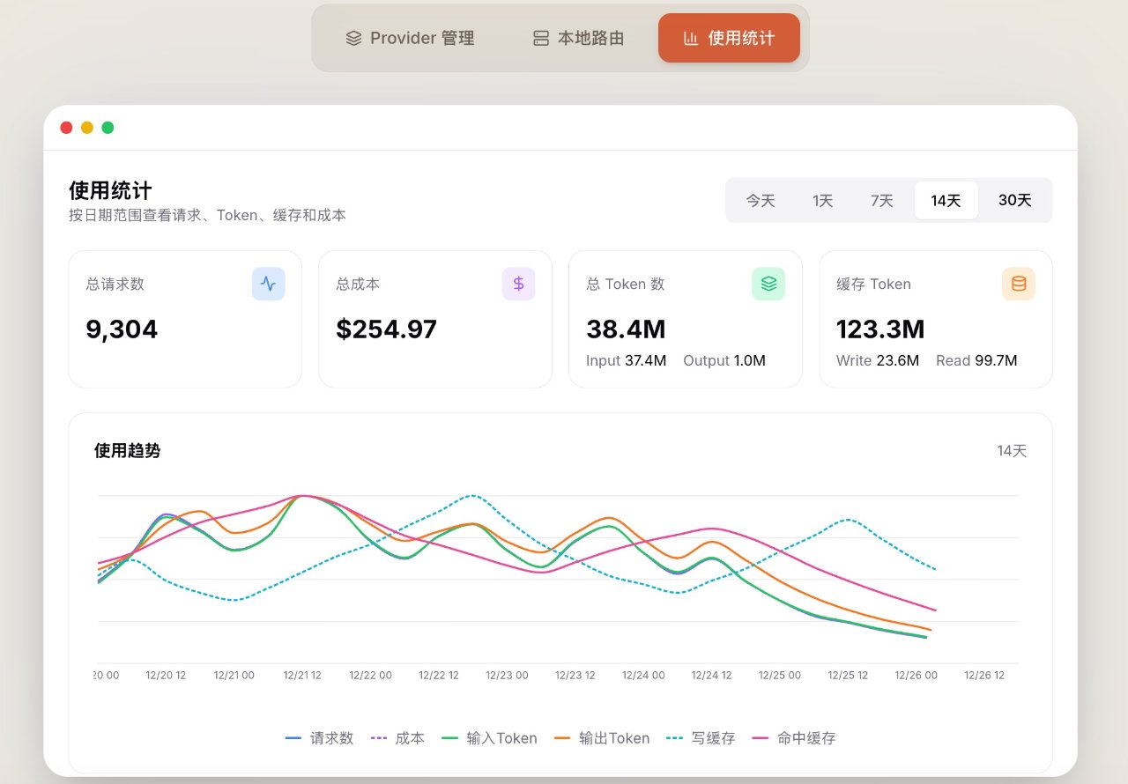Click the 12/21 12 axis label
Image resolution: width=1128 pixels, height=784 pixels.
click(x=302, y=676)
